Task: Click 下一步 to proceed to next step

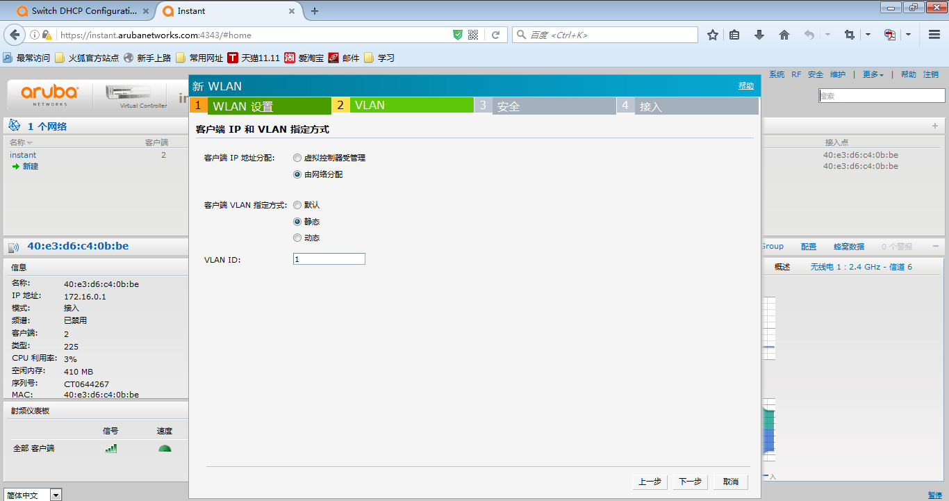Action: (690, 482)
